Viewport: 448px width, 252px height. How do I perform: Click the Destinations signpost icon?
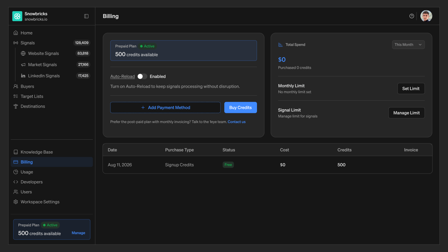point(16,106)
